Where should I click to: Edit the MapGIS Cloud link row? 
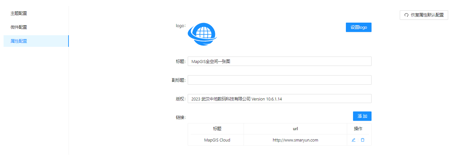353,140
